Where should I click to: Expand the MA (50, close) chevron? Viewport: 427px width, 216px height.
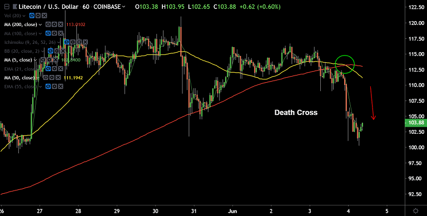(38, 78)
